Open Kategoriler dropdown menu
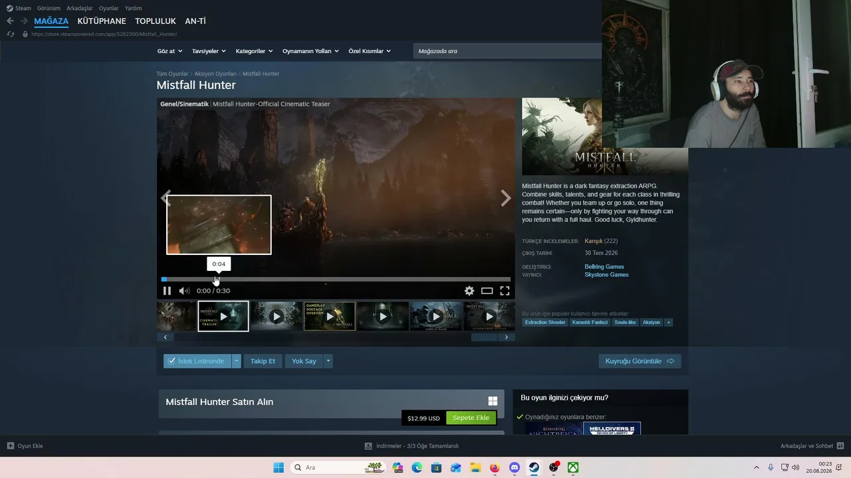The width and height of the screenshot is (851, 478). [254, 51]
